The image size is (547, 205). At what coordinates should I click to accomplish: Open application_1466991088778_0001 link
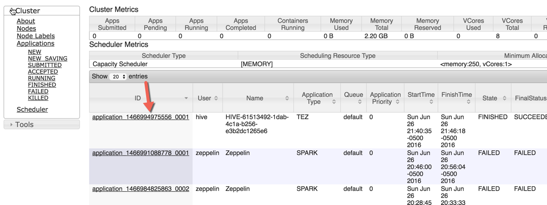[x=140, y=153]
